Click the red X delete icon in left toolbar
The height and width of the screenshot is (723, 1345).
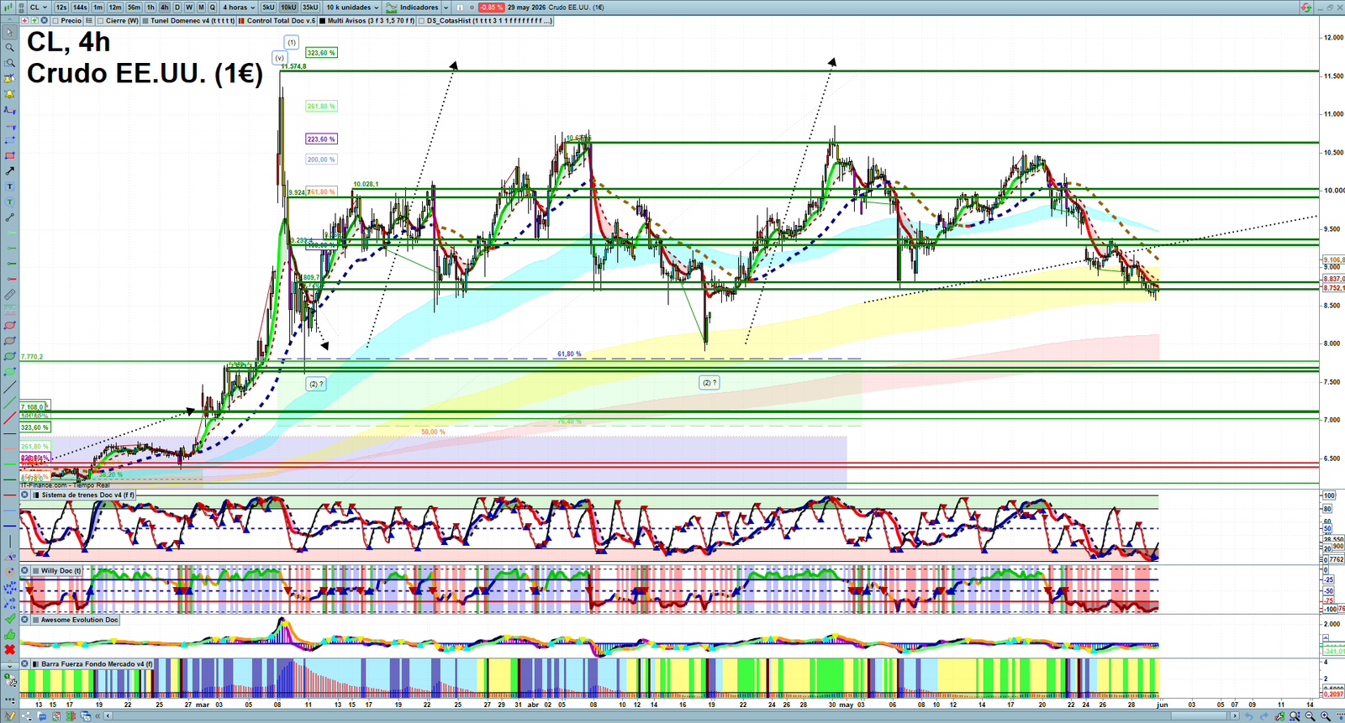pyautogui.click(x=9, y=650)
